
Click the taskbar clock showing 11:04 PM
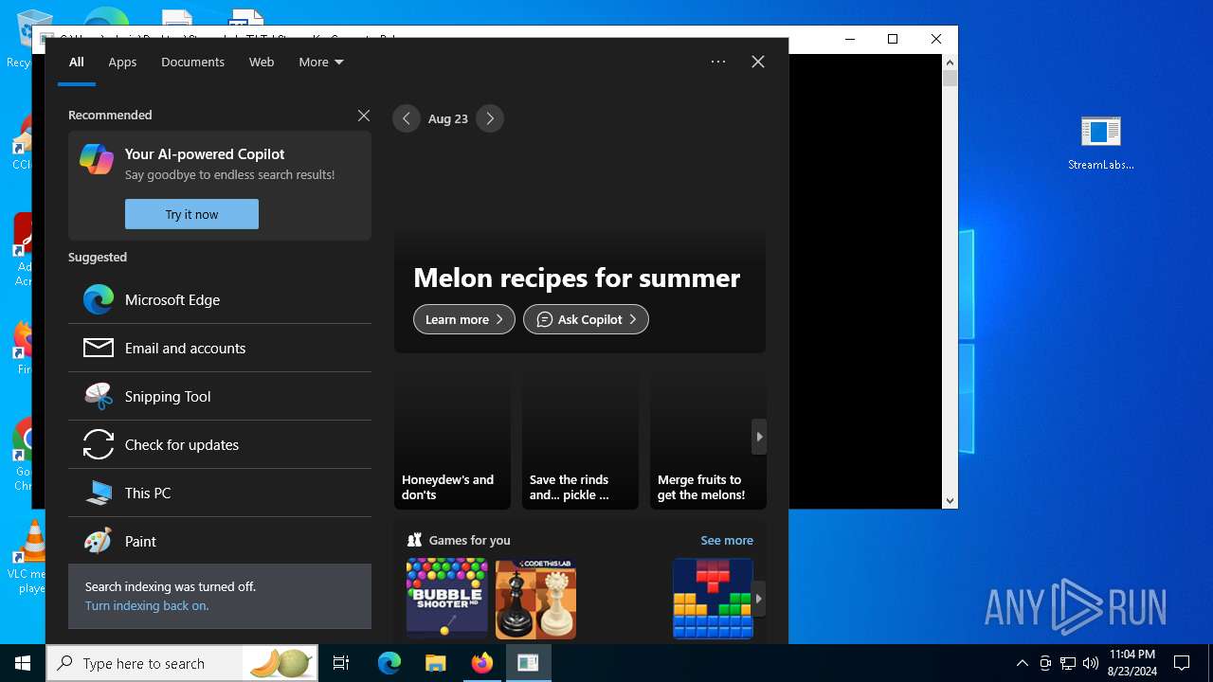click(x=1132, y=663)
